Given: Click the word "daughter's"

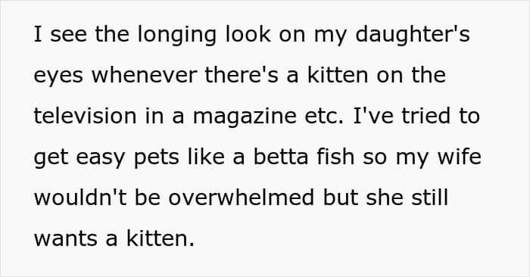Looking at the screenshot, I should point(413,35).
